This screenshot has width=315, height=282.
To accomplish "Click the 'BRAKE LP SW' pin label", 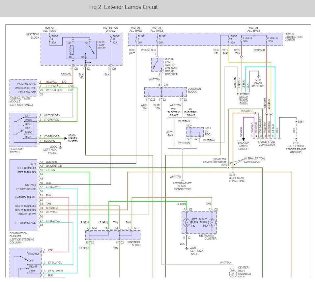I will coord(27,214).
